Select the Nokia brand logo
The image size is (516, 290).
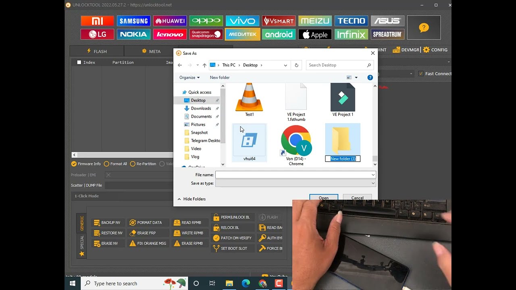pyautogui.click(x=133, y=34)
